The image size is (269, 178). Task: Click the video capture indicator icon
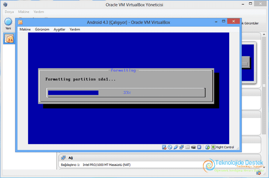(193, 147)
